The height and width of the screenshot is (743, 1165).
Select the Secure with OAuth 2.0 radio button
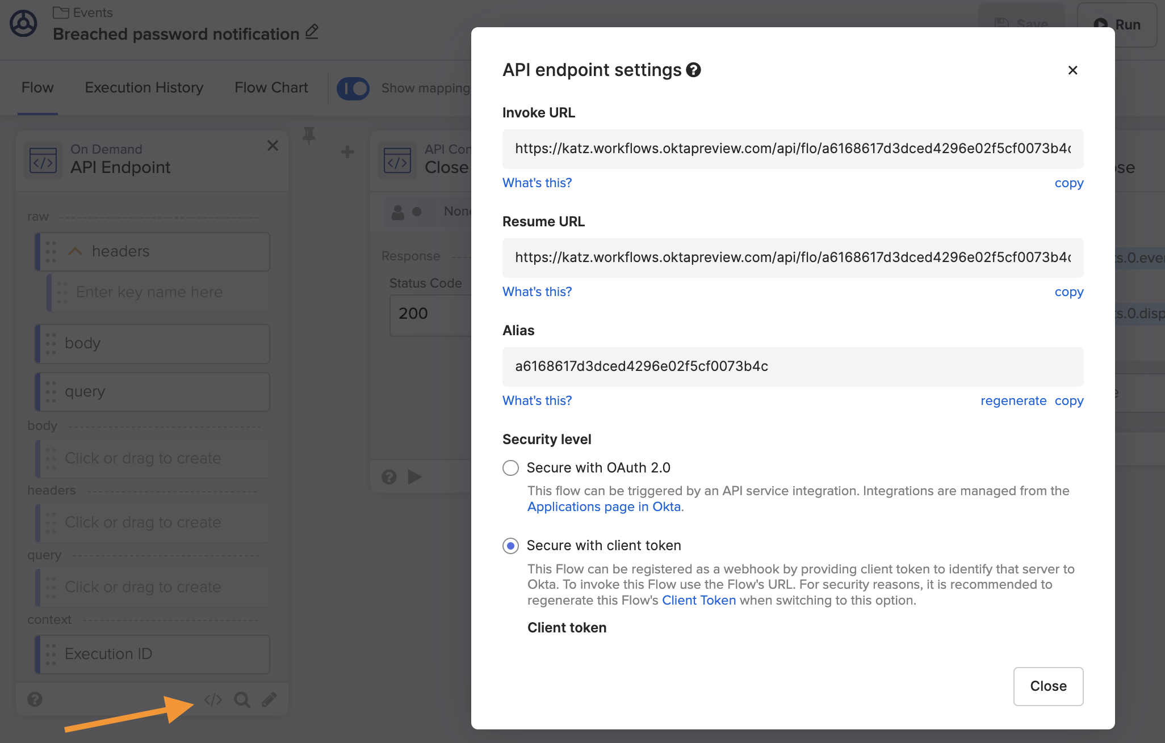tap(510, 468)
